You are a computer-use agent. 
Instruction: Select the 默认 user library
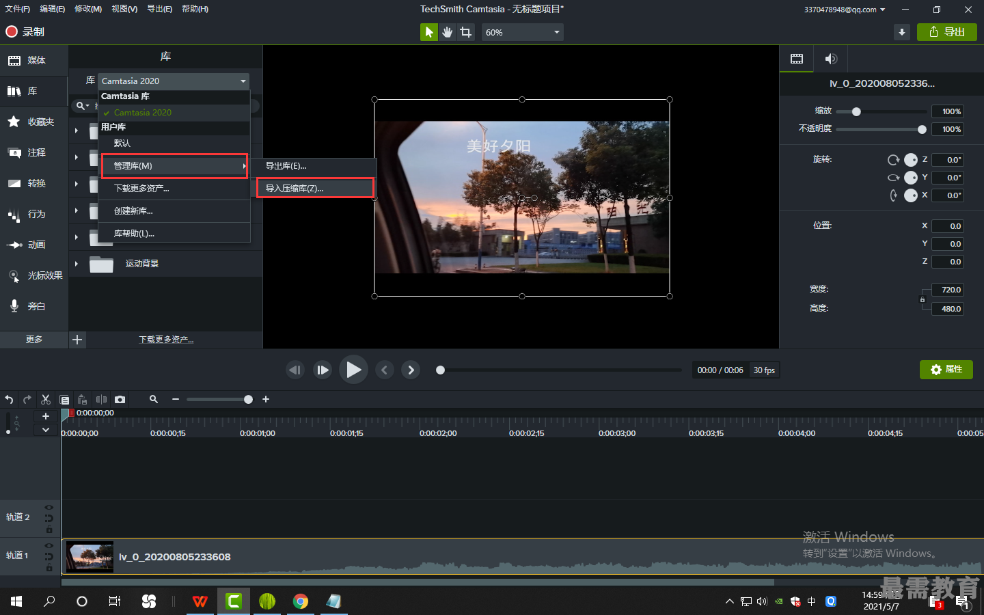(x=174, y=143)
